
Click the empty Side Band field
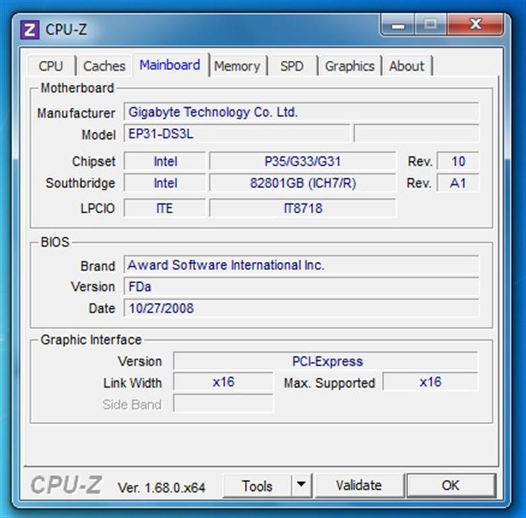(x=223, y=403)
